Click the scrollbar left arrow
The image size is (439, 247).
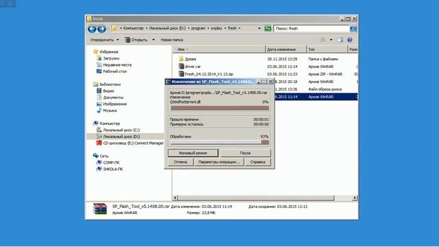click(x=176, y=198)
